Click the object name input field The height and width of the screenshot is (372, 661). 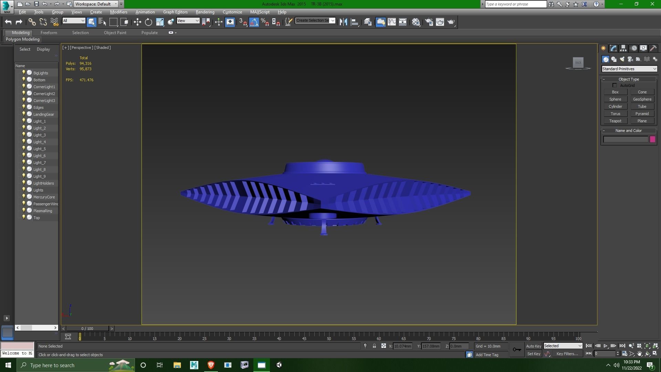tap(626, 139)
